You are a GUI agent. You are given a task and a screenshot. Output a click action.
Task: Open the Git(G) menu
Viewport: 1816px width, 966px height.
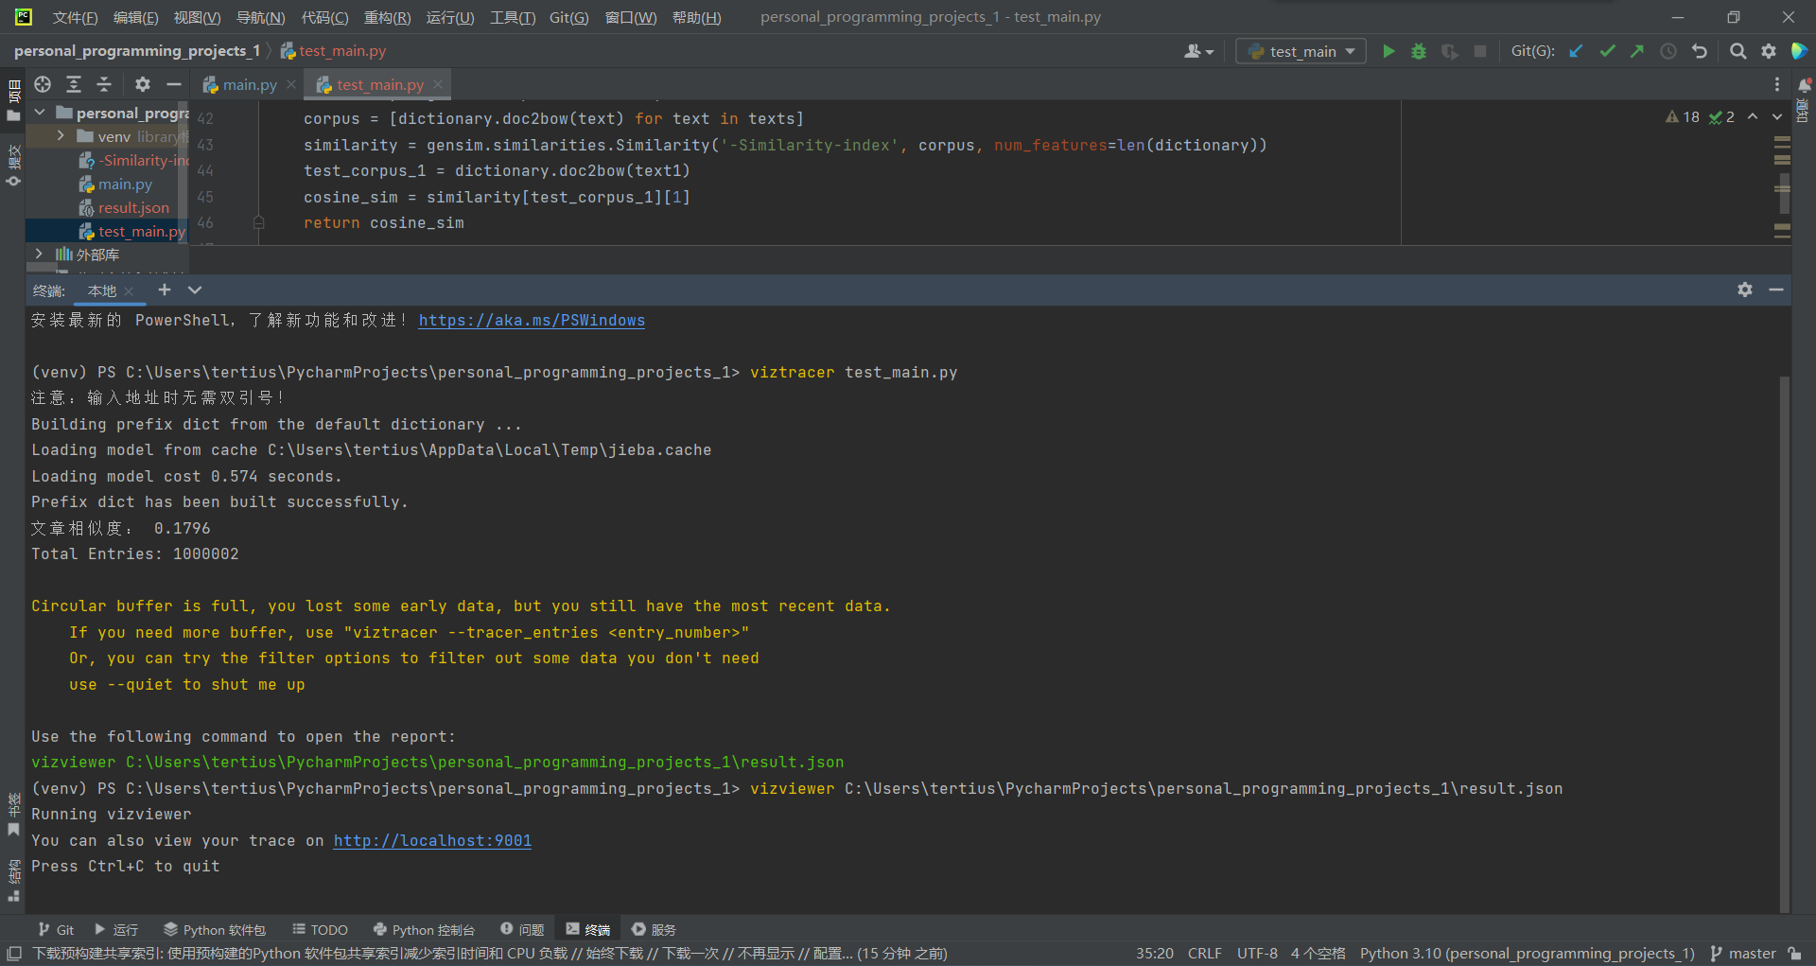568,17
